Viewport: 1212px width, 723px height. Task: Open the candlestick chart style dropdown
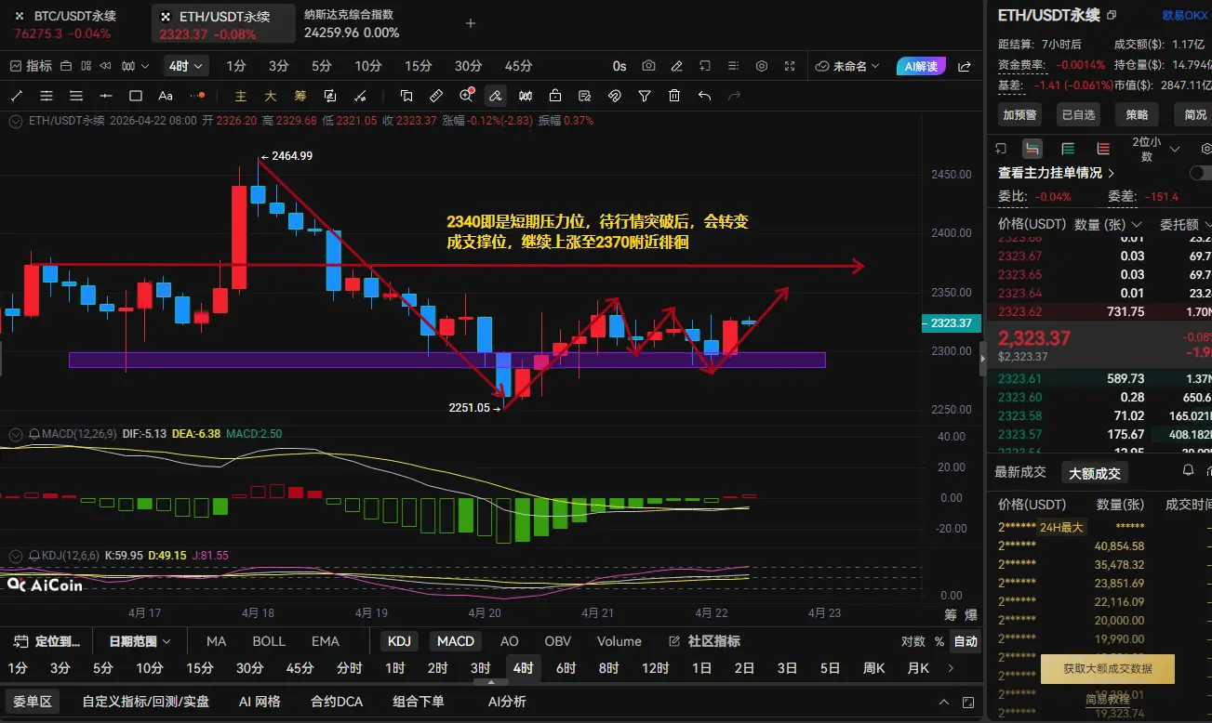coord(136,66)
